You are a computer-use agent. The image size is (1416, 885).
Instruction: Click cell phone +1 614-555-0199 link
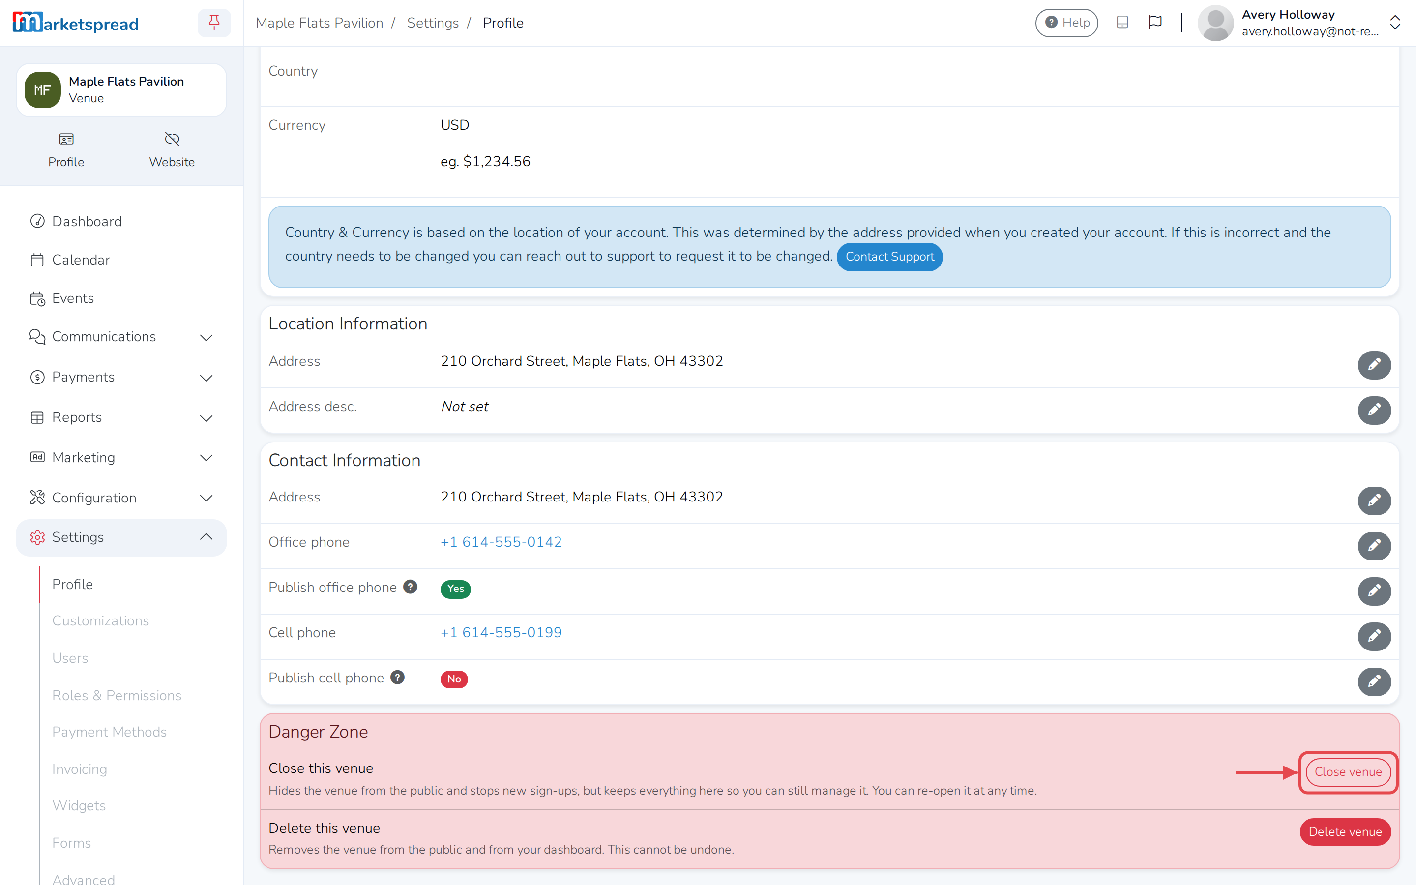click(x=501, y=633)
